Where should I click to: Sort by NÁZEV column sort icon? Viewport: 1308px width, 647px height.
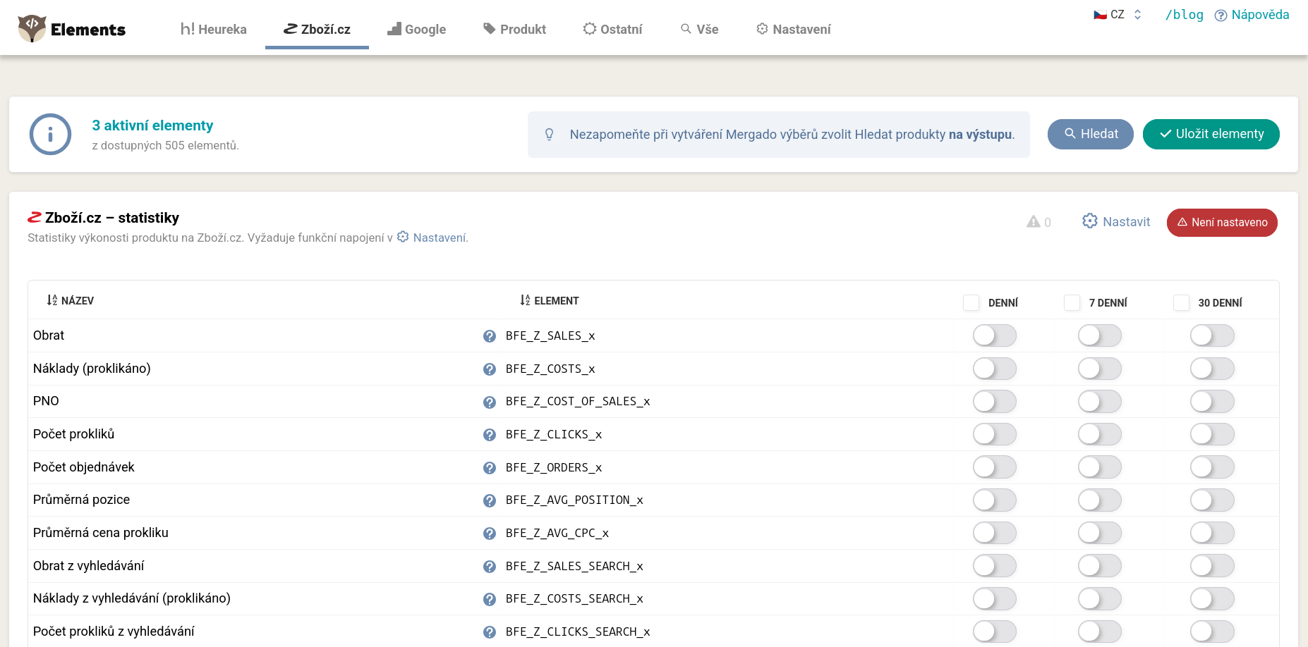click(52, 300)
